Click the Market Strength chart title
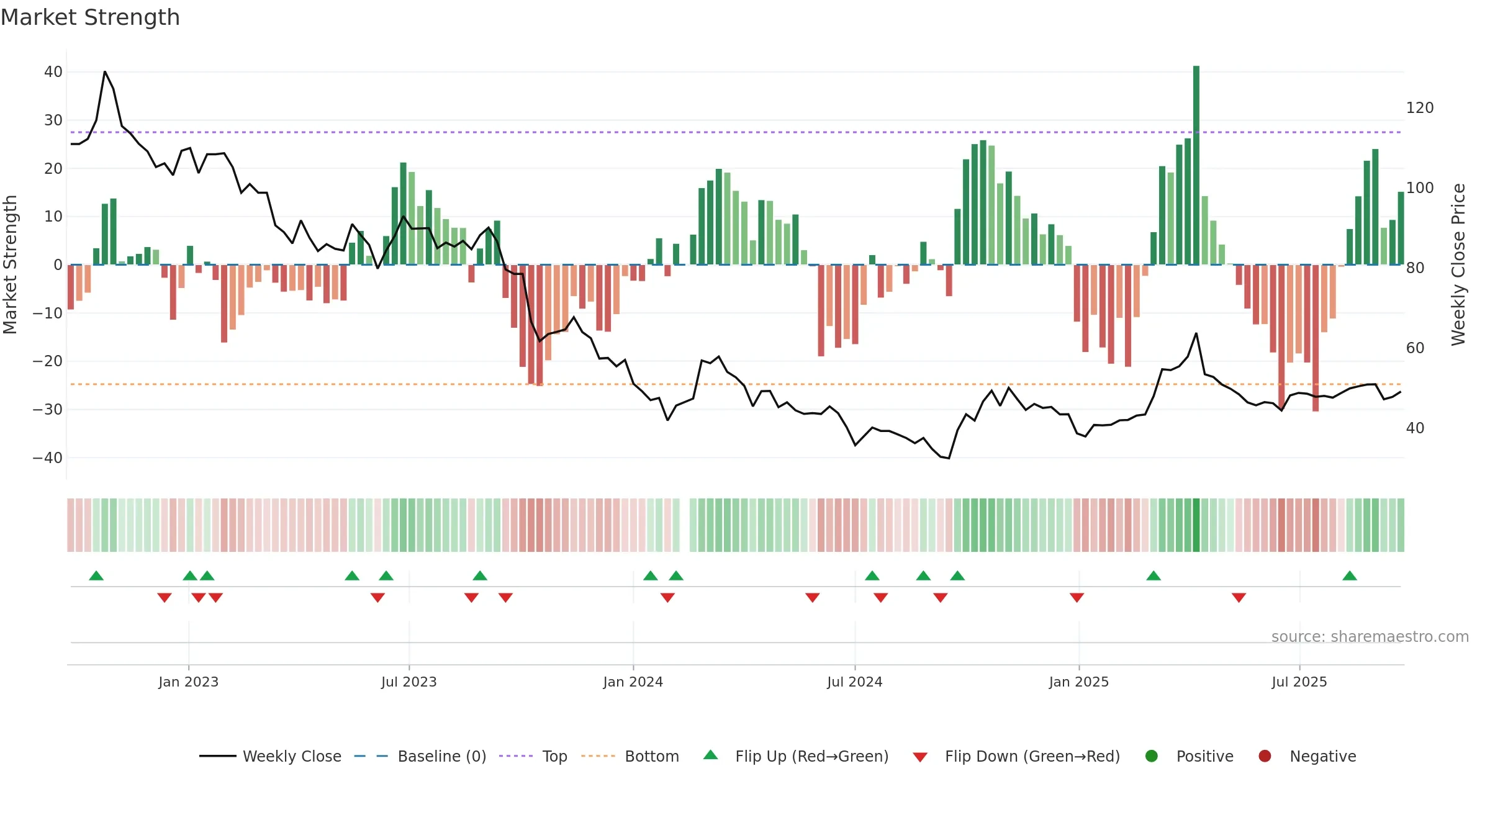1490x838 pixels. click(90, 17)
